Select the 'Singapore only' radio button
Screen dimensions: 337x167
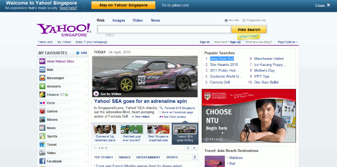click(244, 20)
